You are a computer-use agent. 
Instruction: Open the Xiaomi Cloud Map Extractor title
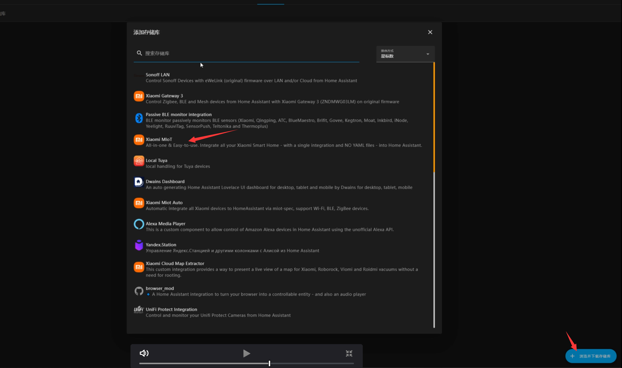click(x=175, y=264)
